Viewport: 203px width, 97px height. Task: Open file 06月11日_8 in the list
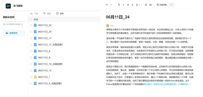coord(44,51)
